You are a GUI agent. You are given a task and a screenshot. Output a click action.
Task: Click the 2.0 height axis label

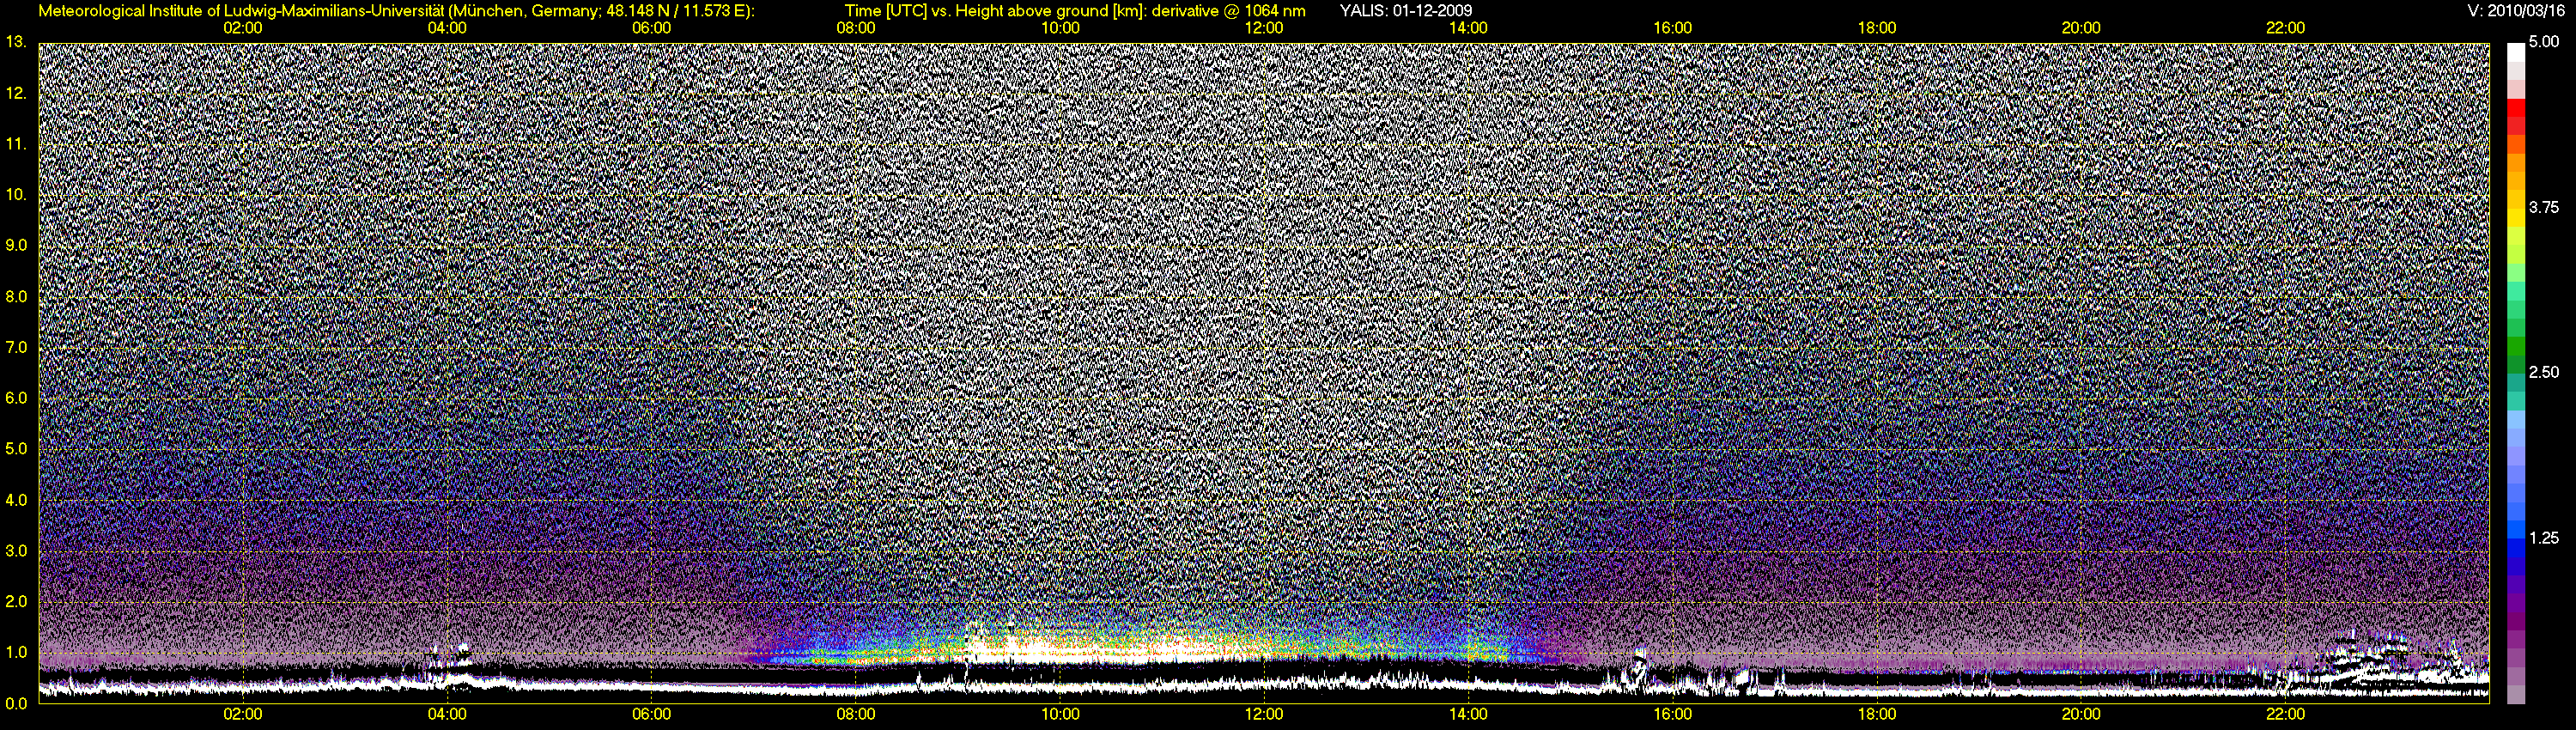click(16, 601)
